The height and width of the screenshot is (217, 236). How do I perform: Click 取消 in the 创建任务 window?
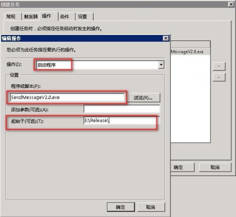pos(215,167)
